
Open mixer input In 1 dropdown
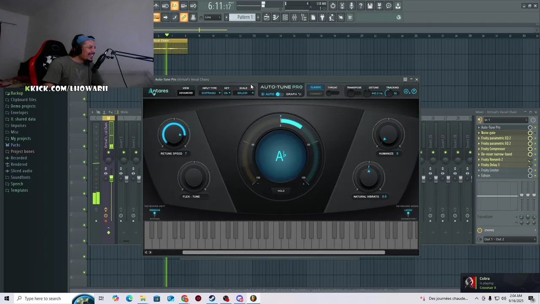click(x=506, y=120)
